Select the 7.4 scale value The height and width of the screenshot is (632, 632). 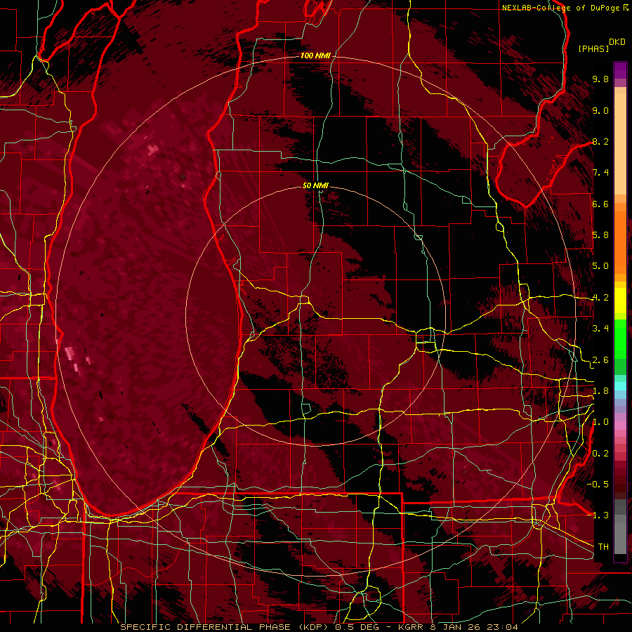coord(600,173)
